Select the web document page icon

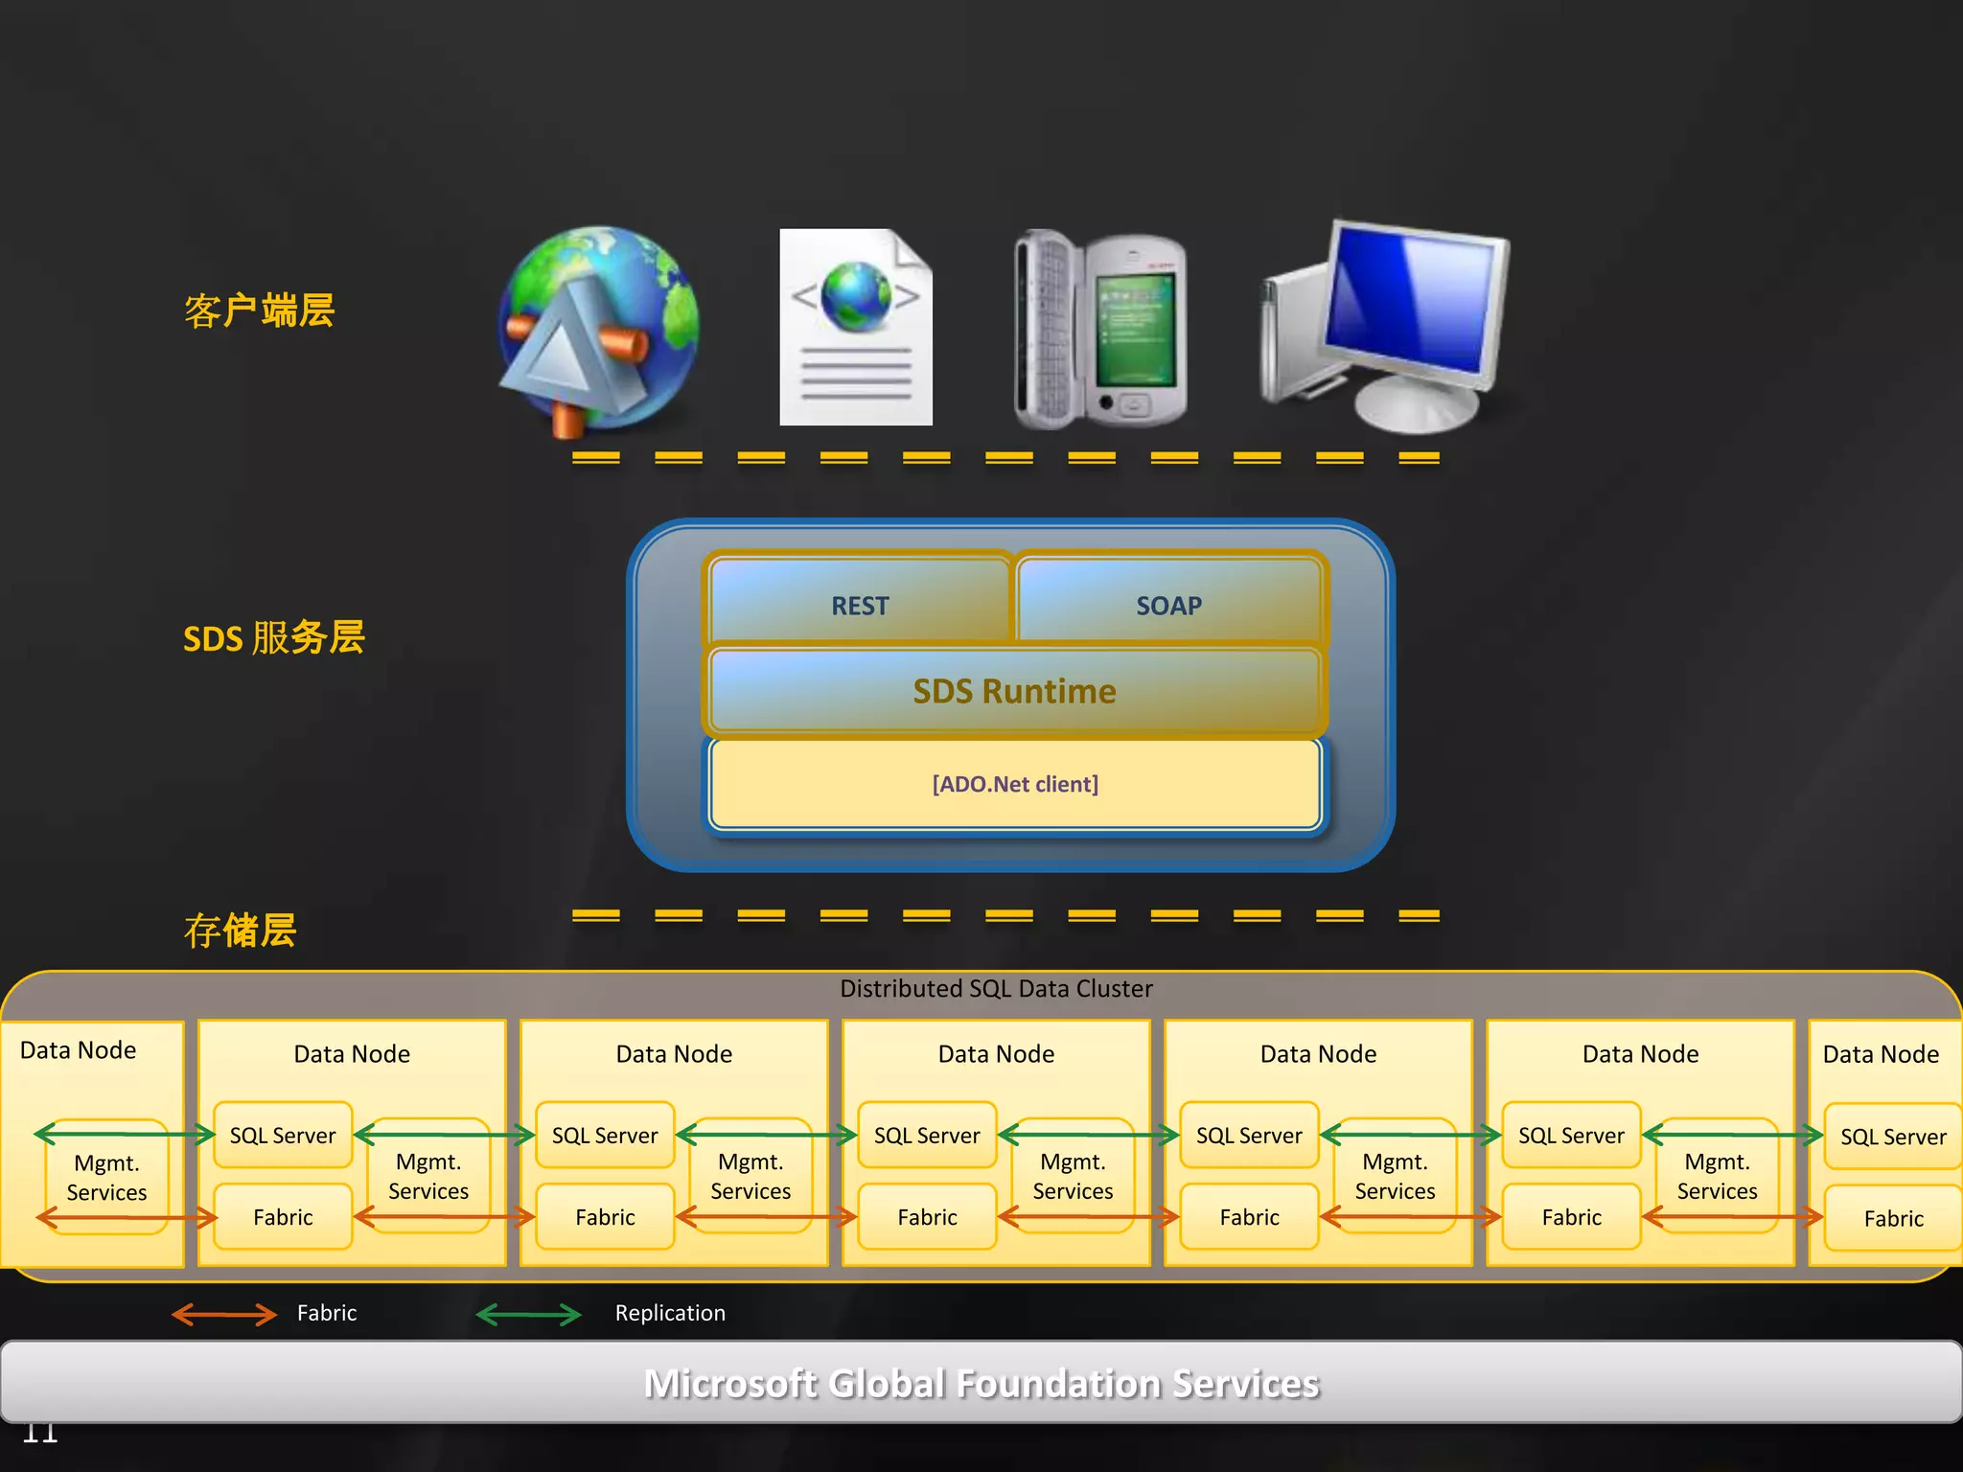(x=856, y=327)
